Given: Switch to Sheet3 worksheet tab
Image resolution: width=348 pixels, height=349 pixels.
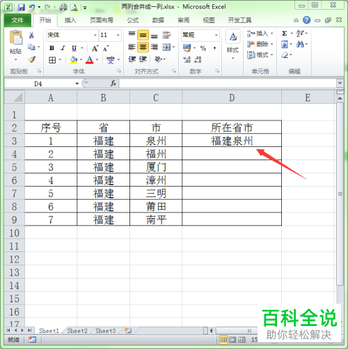Looking at the screenshot, I should [x=105, y=330].
